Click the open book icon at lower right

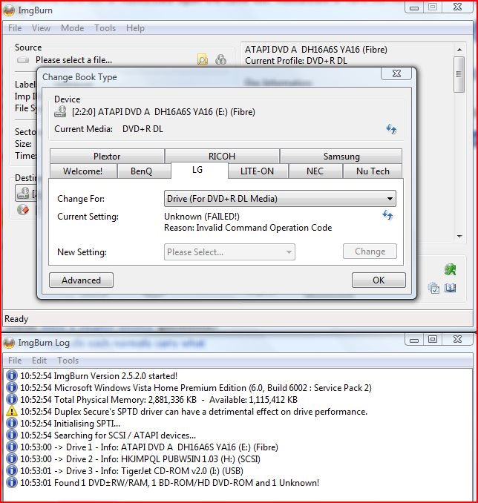[x=450, y=288]
